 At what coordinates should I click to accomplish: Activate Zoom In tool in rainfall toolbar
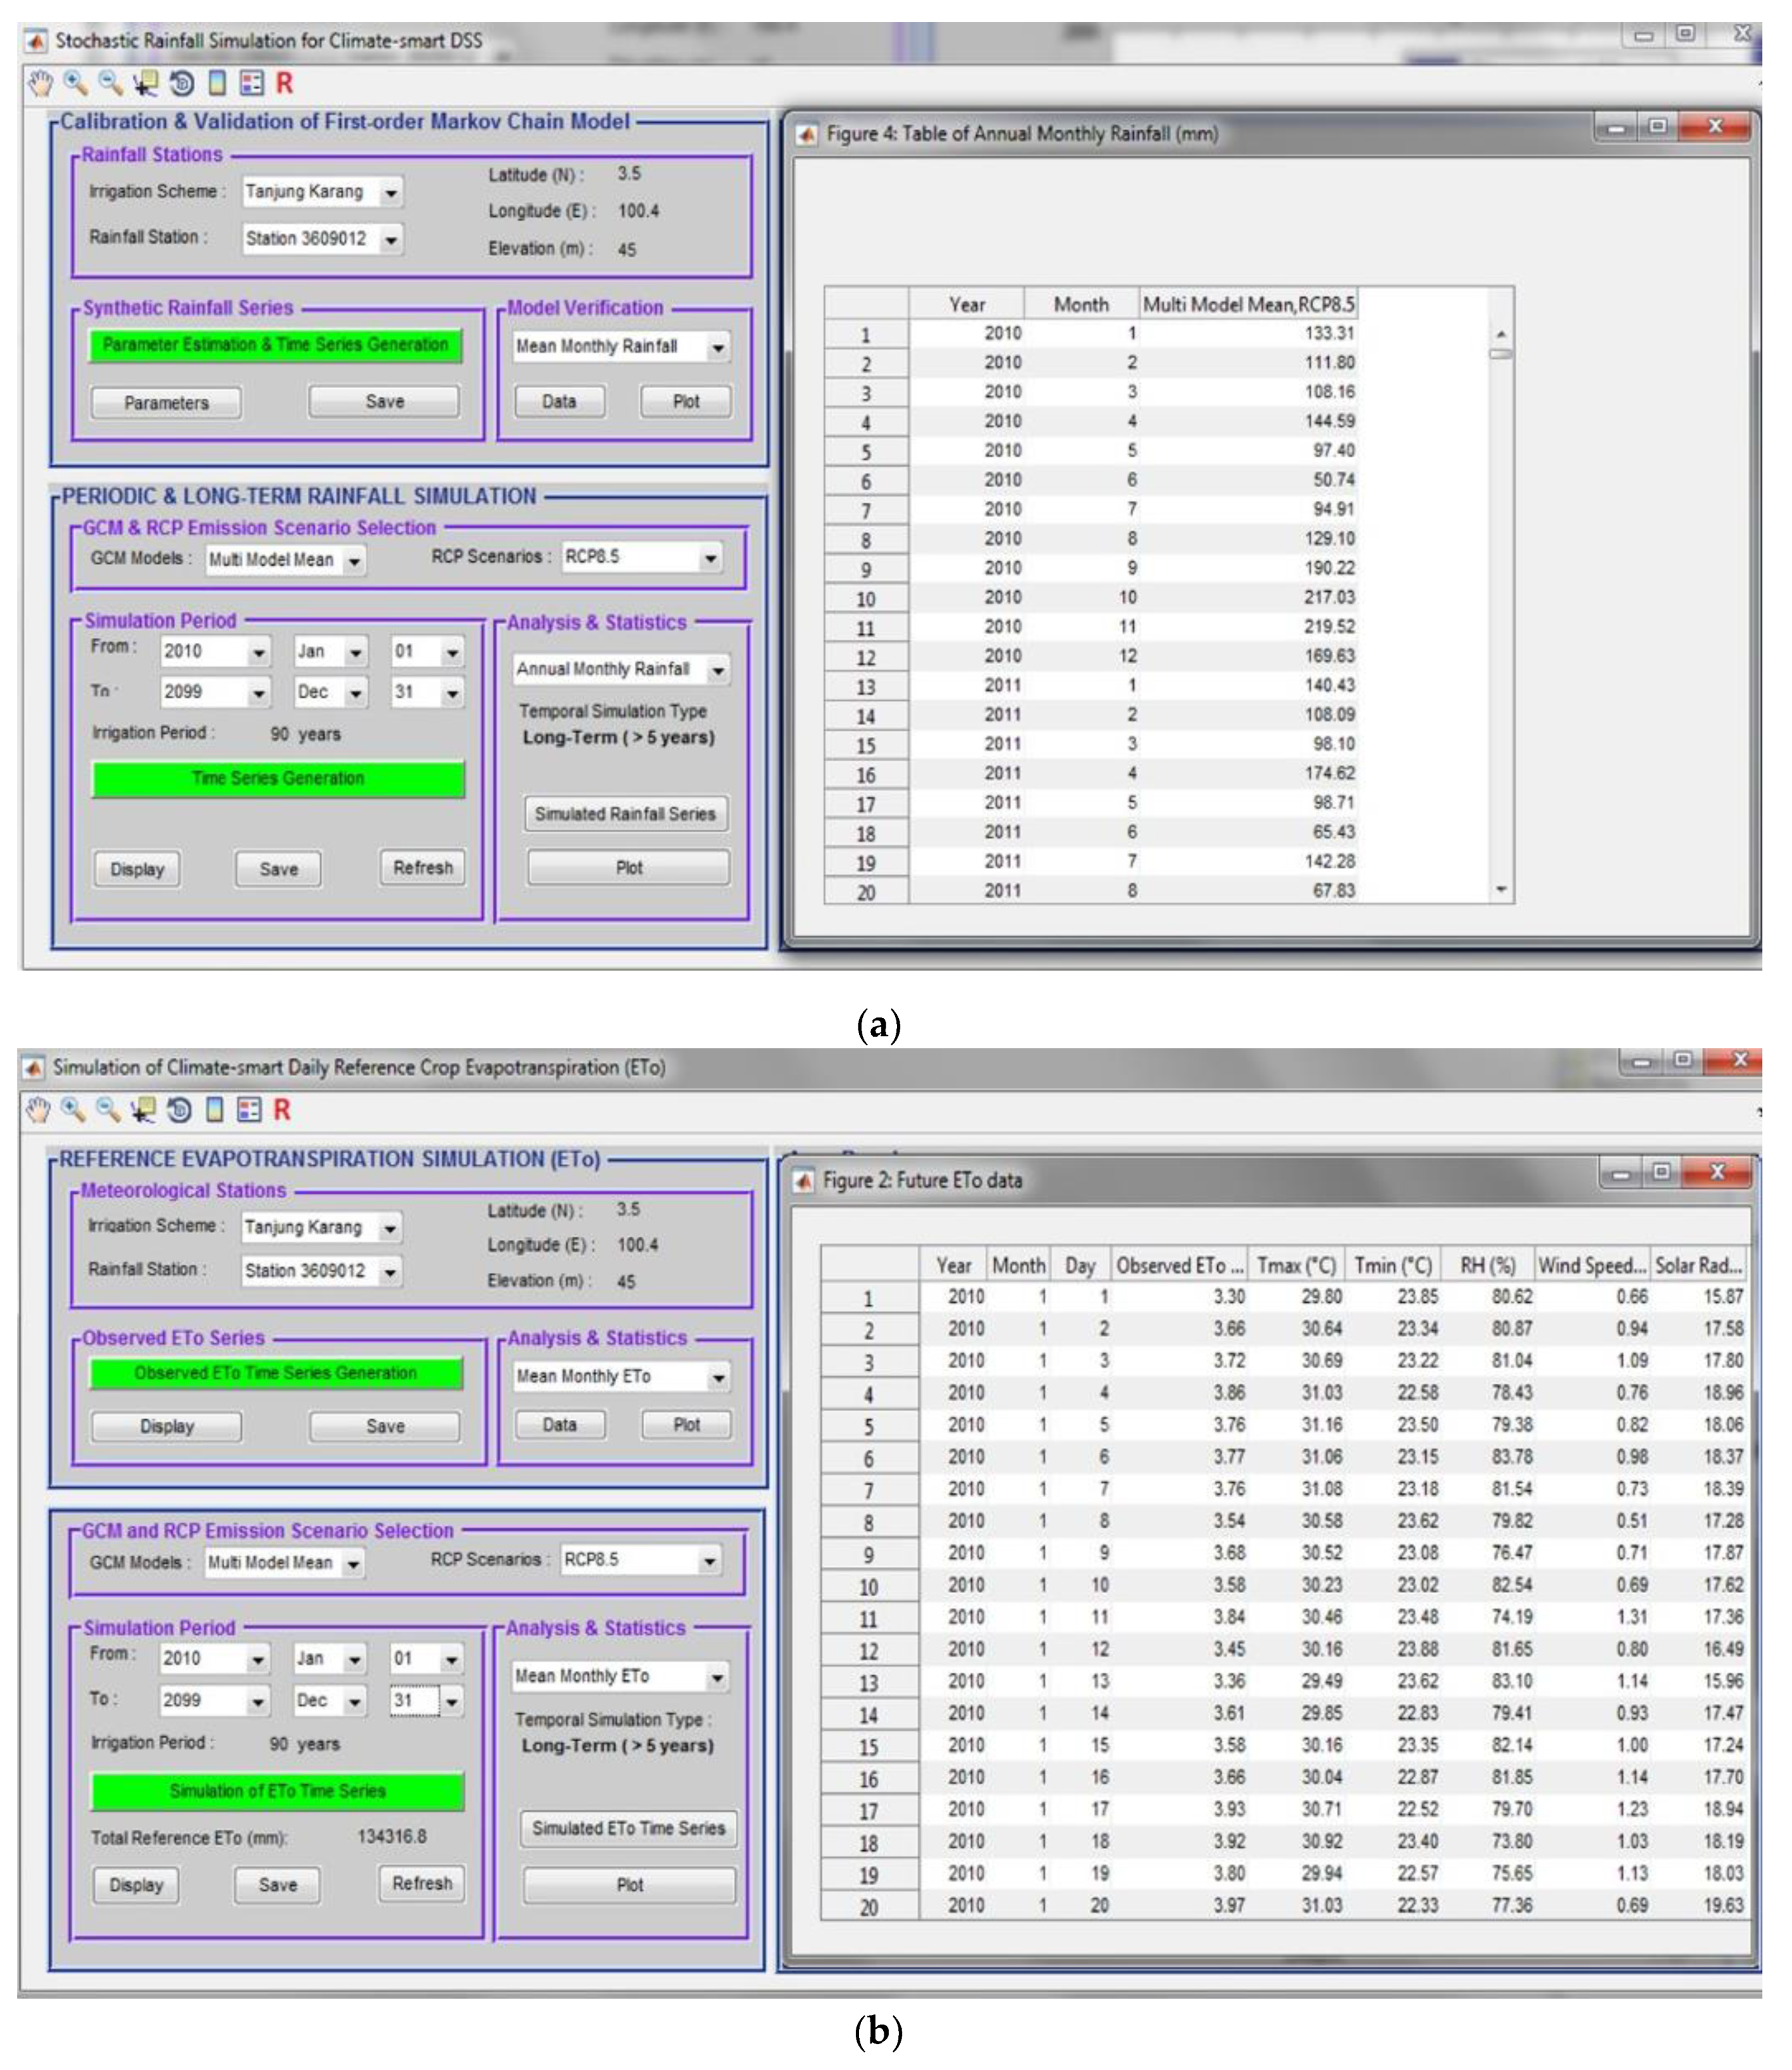click(x=75, y=83)
